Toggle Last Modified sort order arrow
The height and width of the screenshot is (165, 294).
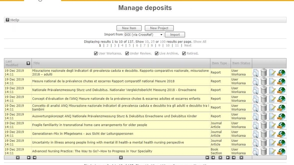28,63
